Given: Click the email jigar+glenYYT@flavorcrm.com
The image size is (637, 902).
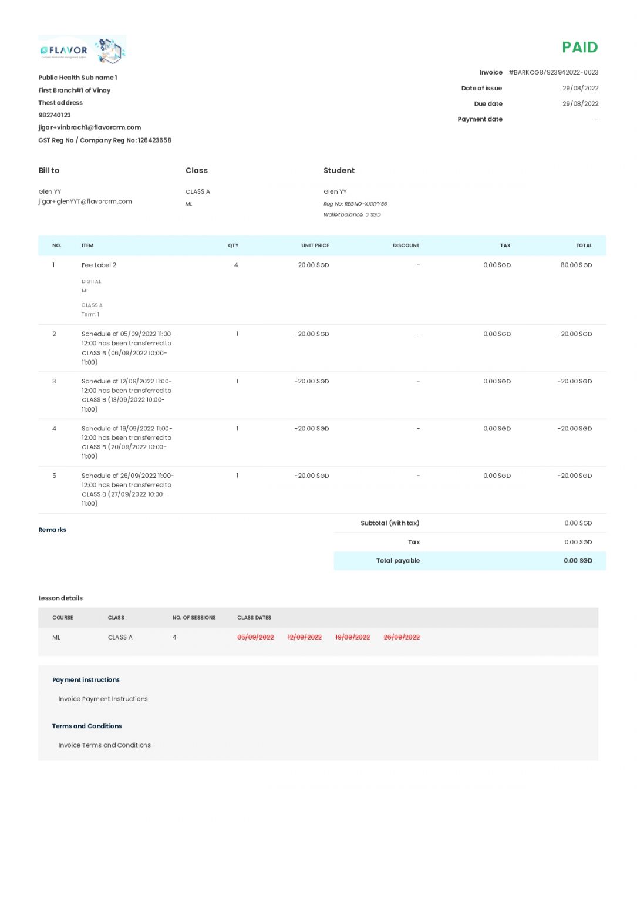Looking at the screenshot, I should (x=85, y=201).
